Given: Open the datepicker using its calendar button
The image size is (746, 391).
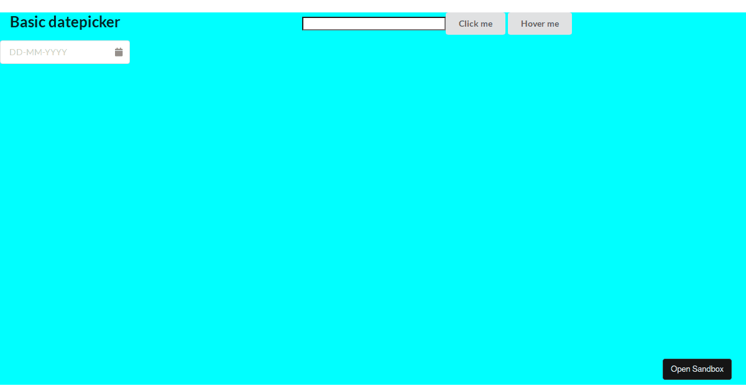Looking at the screenshot, I should [118, 52].
